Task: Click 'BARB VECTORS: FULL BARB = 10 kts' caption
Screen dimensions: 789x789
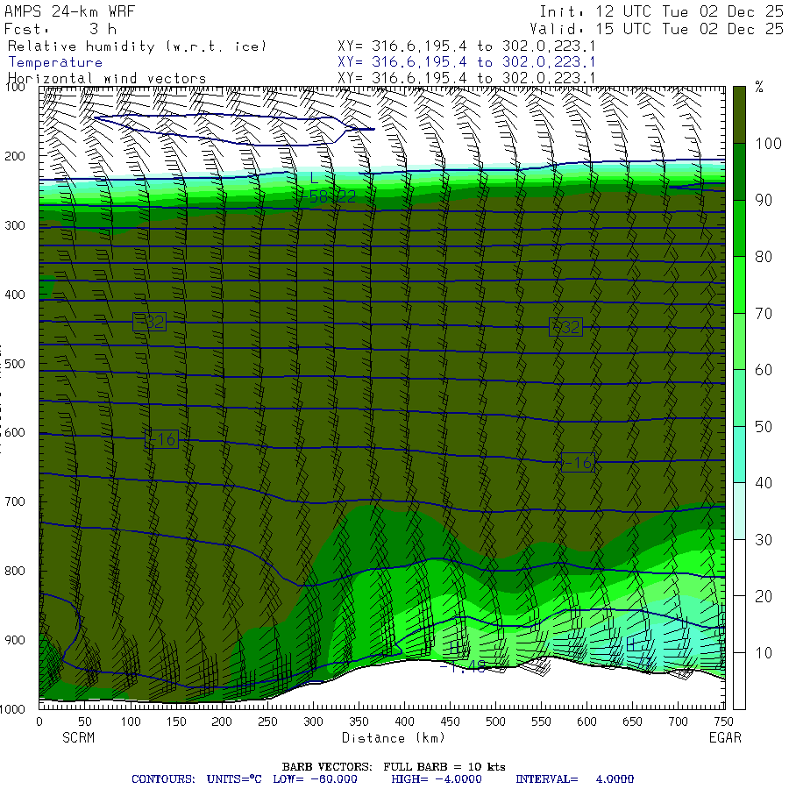Action: 394,767
